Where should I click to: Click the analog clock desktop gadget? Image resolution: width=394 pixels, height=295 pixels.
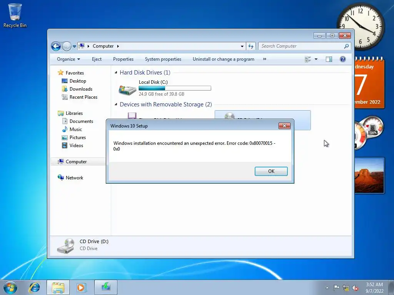tap(360, 27)
